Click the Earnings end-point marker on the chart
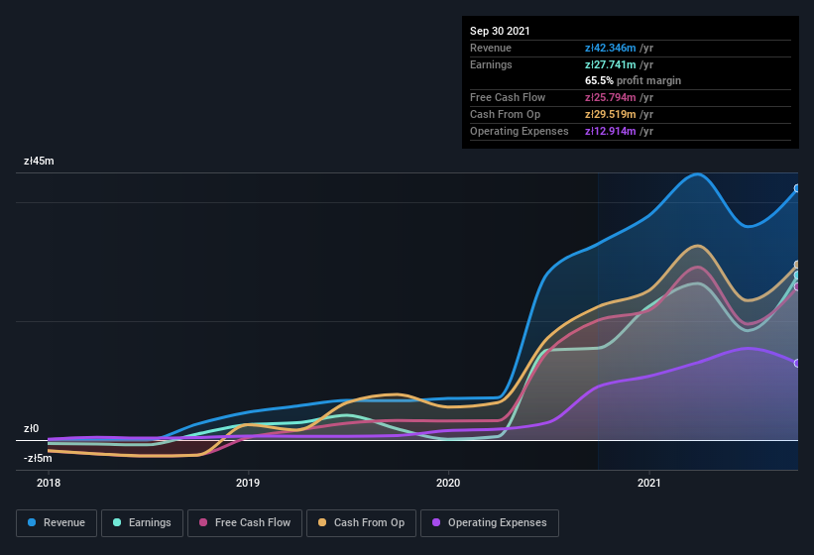Viewport: 814px width, 555px height. coord(797,275)
